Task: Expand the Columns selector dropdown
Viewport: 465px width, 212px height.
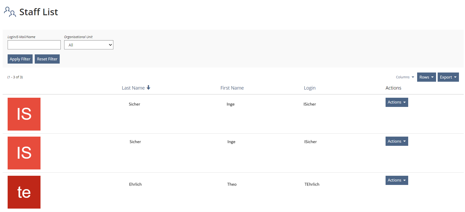Action: (405, 77)
